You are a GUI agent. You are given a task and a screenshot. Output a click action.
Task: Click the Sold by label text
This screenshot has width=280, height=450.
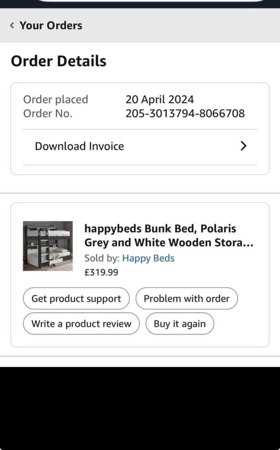(102, 258)
